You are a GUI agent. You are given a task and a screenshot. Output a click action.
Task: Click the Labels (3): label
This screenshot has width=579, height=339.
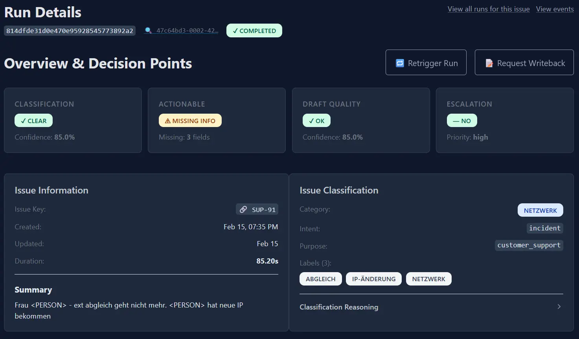(x=315, y=263)
